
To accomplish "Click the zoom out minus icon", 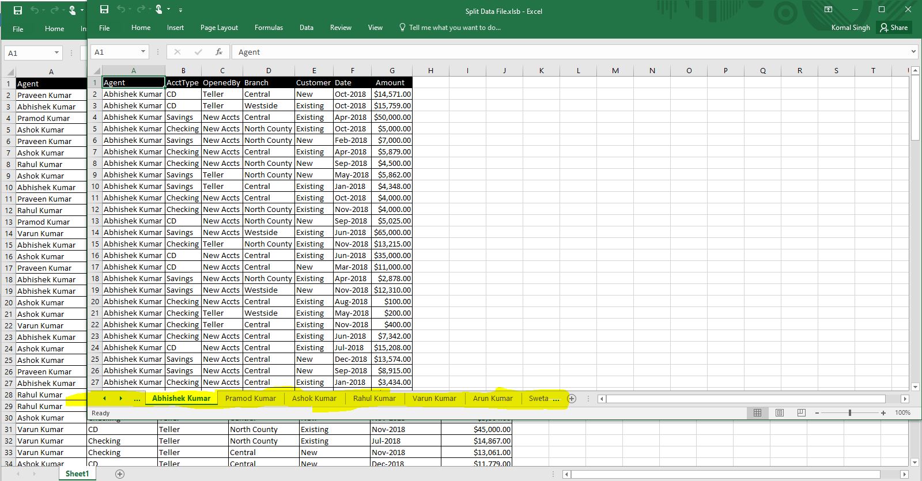I will tap(817, 413).
